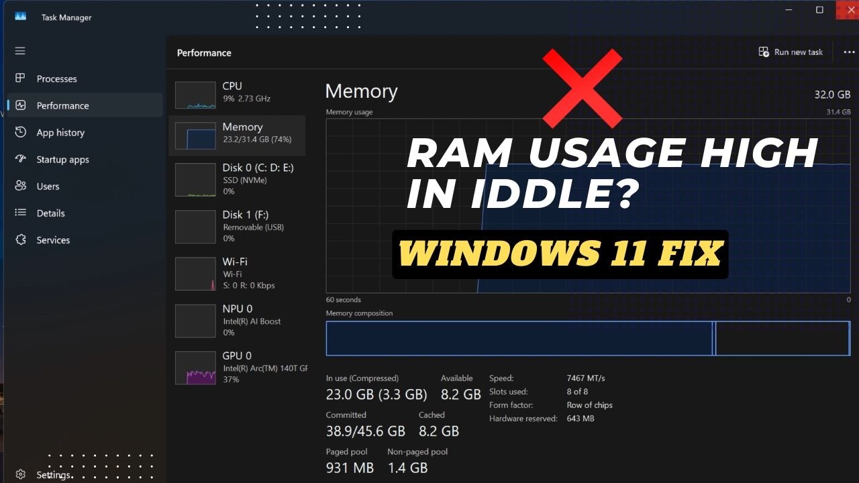This screenshot has height=483, width=859.
Task: Click the Memory composition label
Action: click(359, 313)
